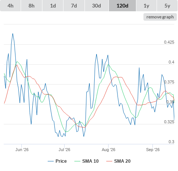Click the Jul '26 axis label
The width and height of the screenshot is (178, 171).
click(x=64, y=150)
